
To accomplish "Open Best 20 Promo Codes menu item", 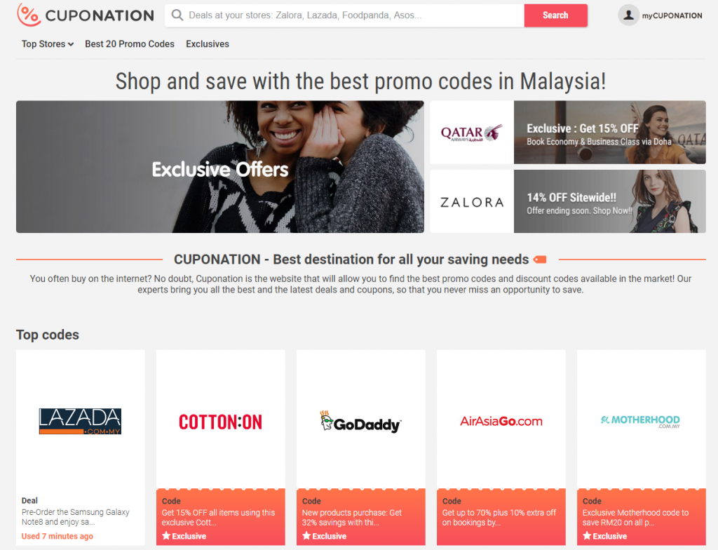I will point(130,44).
